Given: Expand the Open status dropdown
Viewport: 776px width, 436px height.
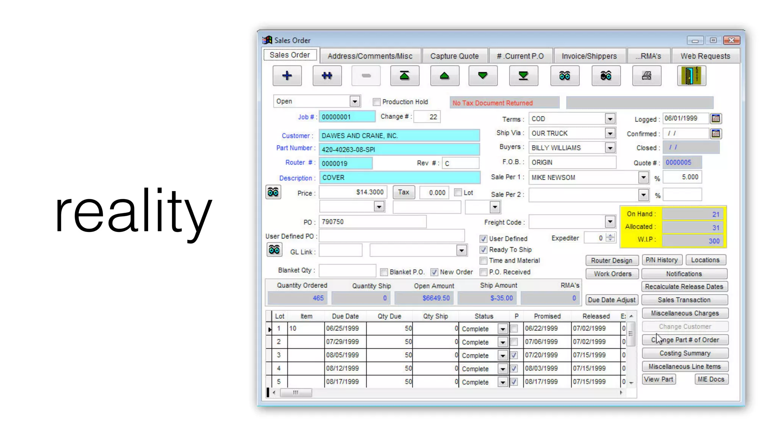Looking at the screenshot, I should [354, 101].
